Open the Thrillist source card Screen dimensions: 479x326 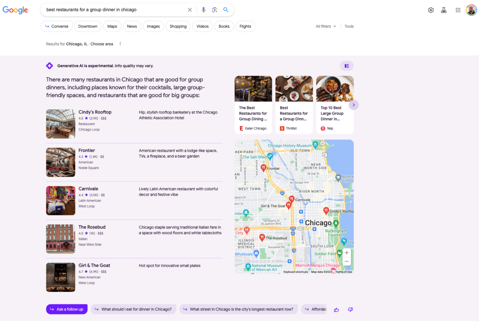pyautogui.click(x=294, y=105)
